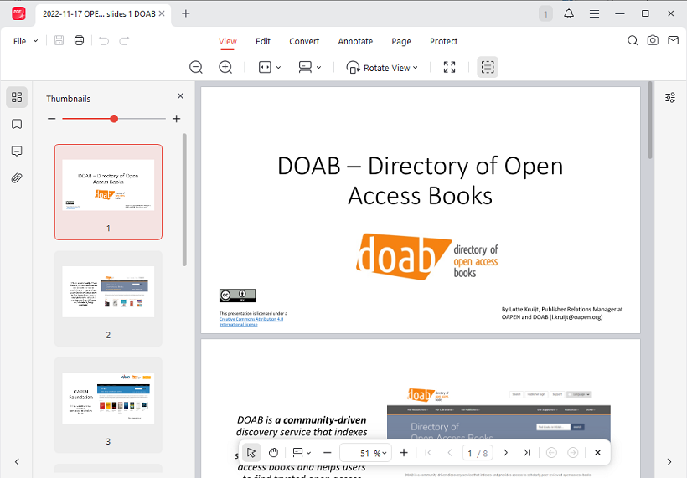Open the Comments panel icon
Viewport: 687px width, 478px height.
tap(17, 152)
